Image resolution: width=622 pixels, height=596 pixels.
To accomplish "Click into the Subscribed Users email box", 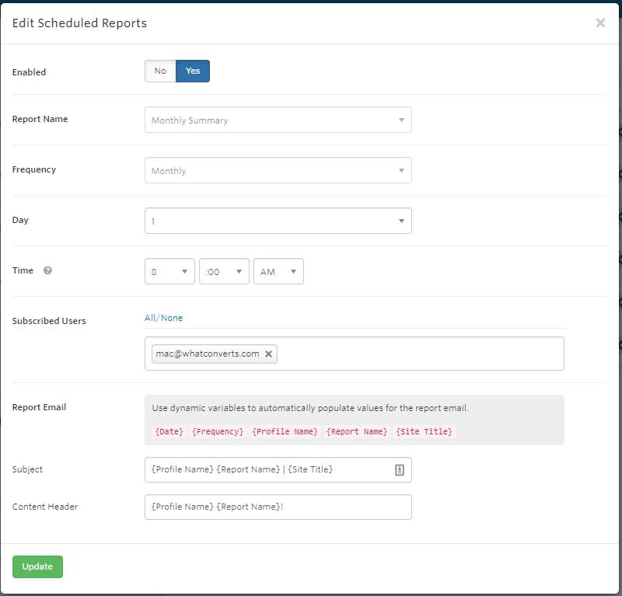I will coord(355,354).
